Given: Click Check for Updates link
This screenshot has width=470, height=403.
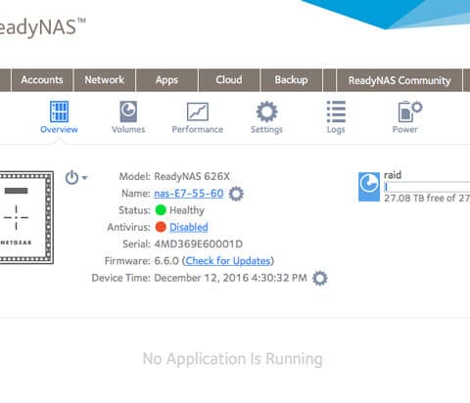Looking at the screenshot, I should coord(228,261).
